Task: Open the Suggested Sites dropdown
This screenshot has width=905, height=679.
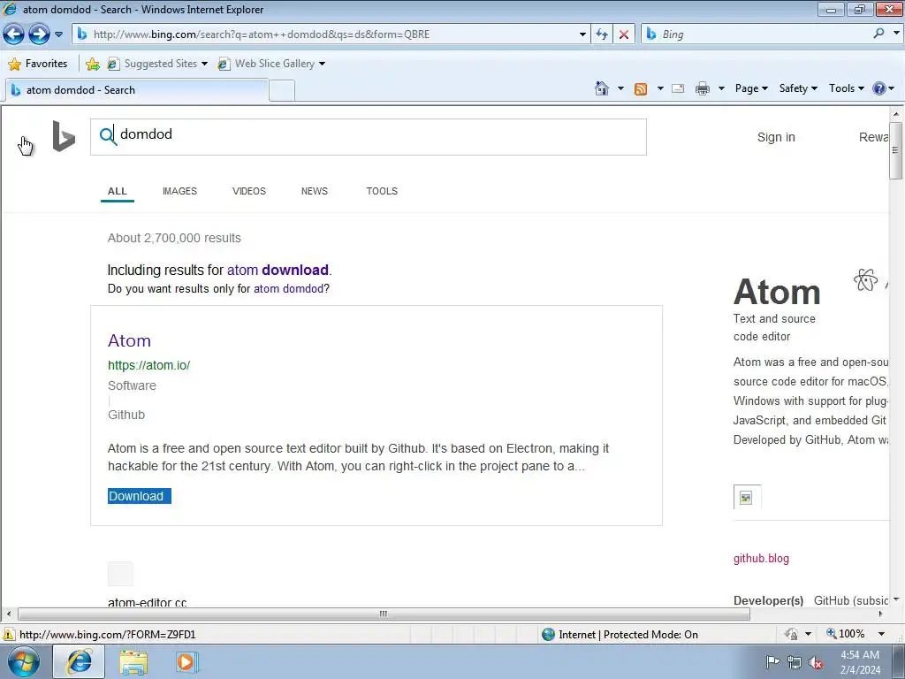Action: (157, 64)
